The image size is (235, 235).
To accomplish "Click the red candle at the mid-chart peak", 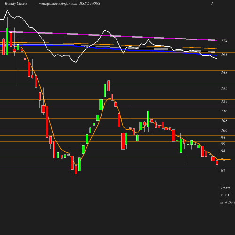I will (108, 86).
